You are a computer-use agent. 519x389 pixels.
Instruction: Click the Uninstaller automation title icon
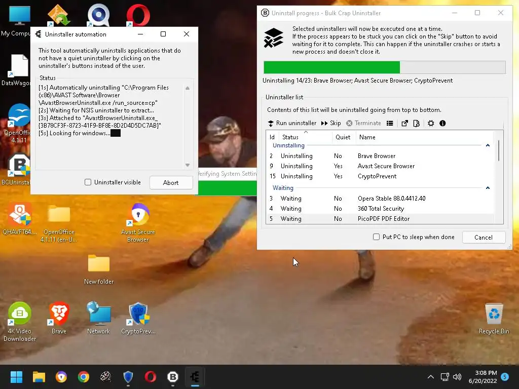39,34
